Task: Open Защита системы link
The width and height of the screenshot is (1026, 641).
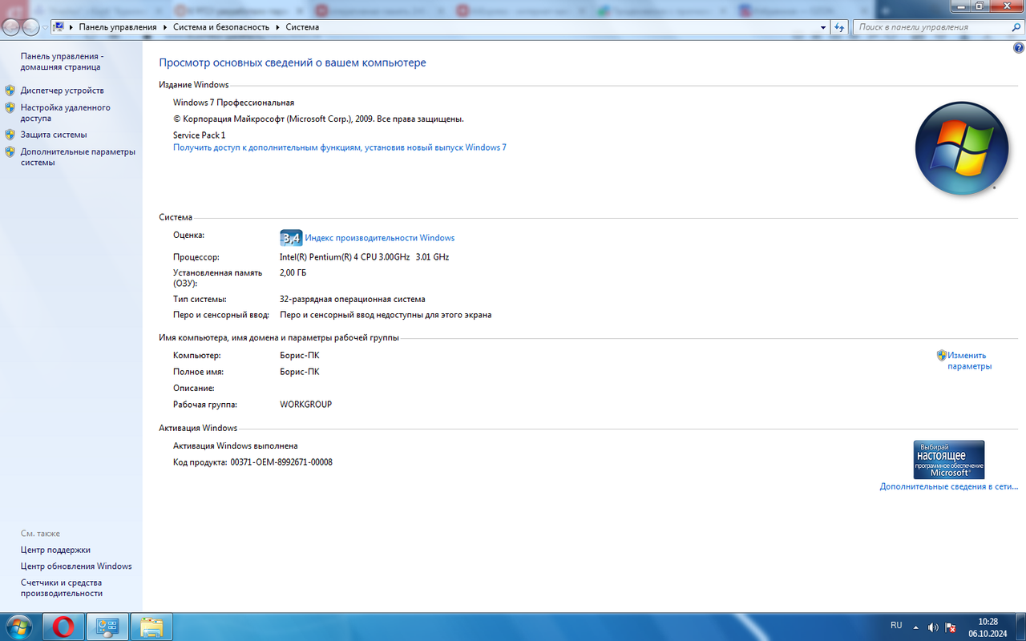Action: [x=54, y=135]
